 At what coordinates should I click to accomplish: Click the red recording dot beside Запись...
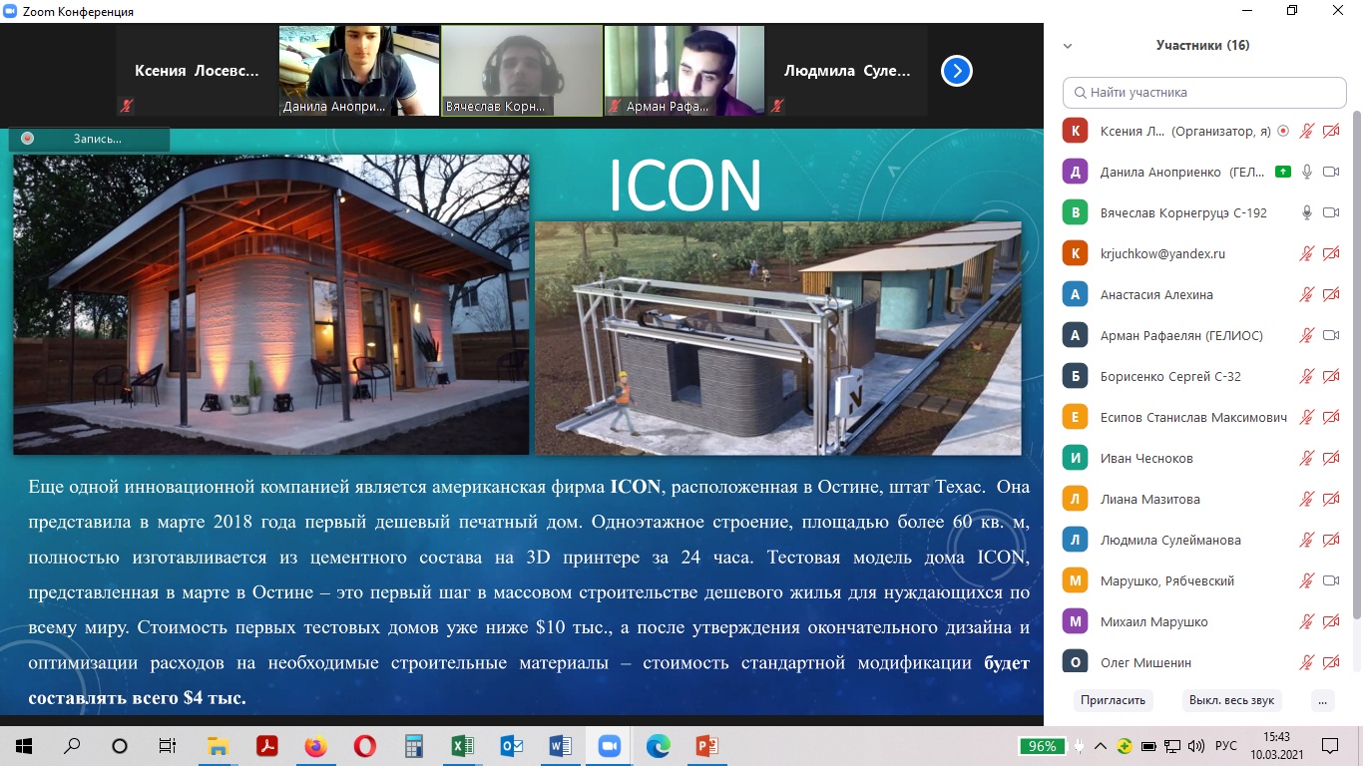coord(28,139)
